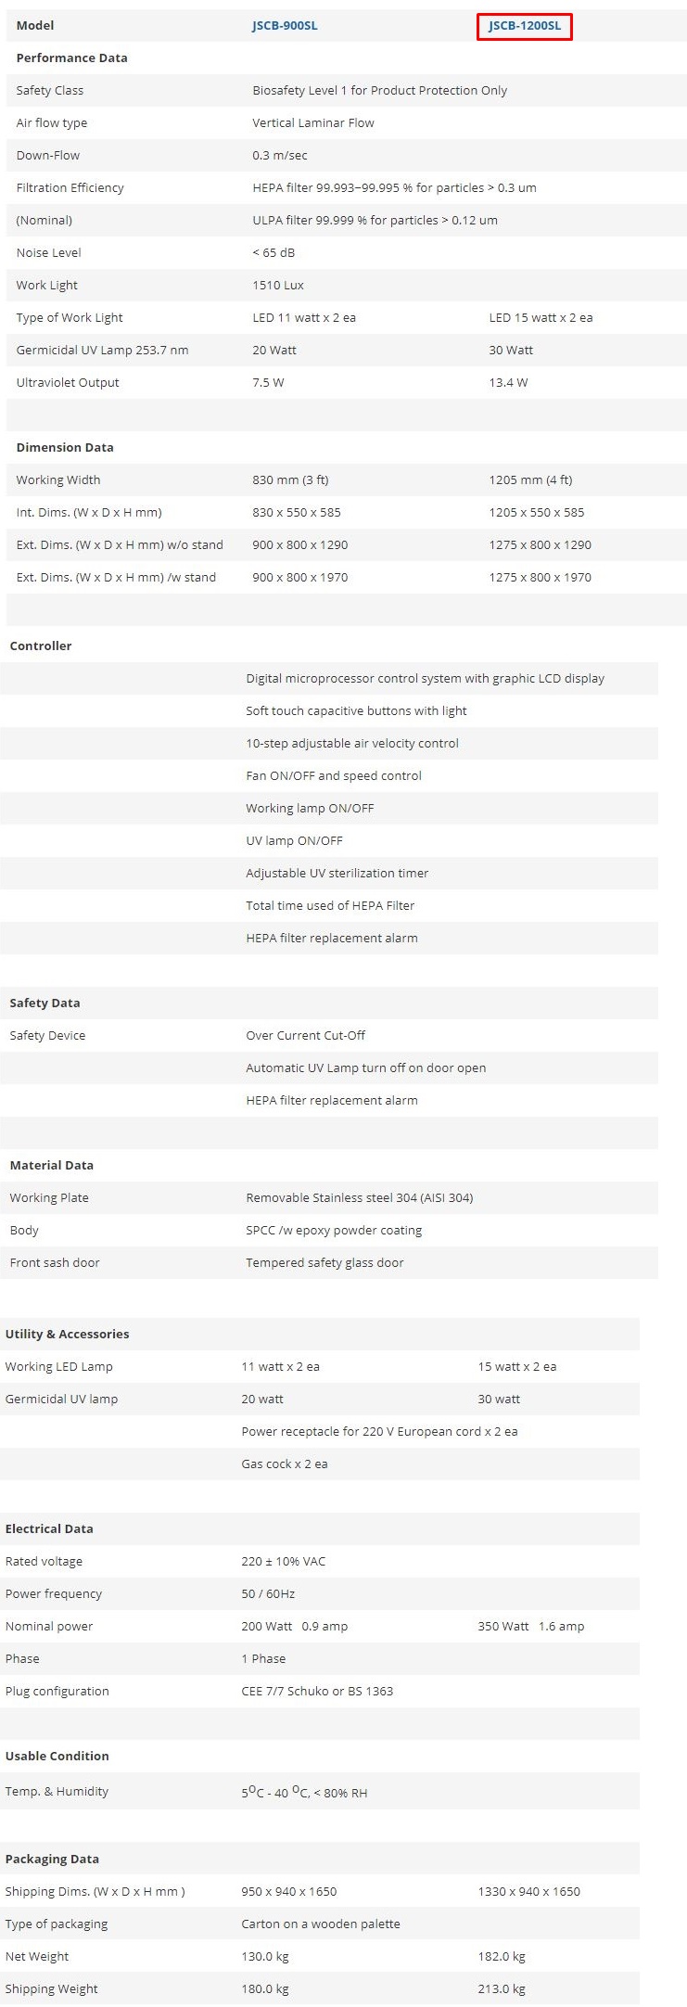The image size is (687, 2007).
Task: Click the Controller section heading
Action: (x=41, y=646)
